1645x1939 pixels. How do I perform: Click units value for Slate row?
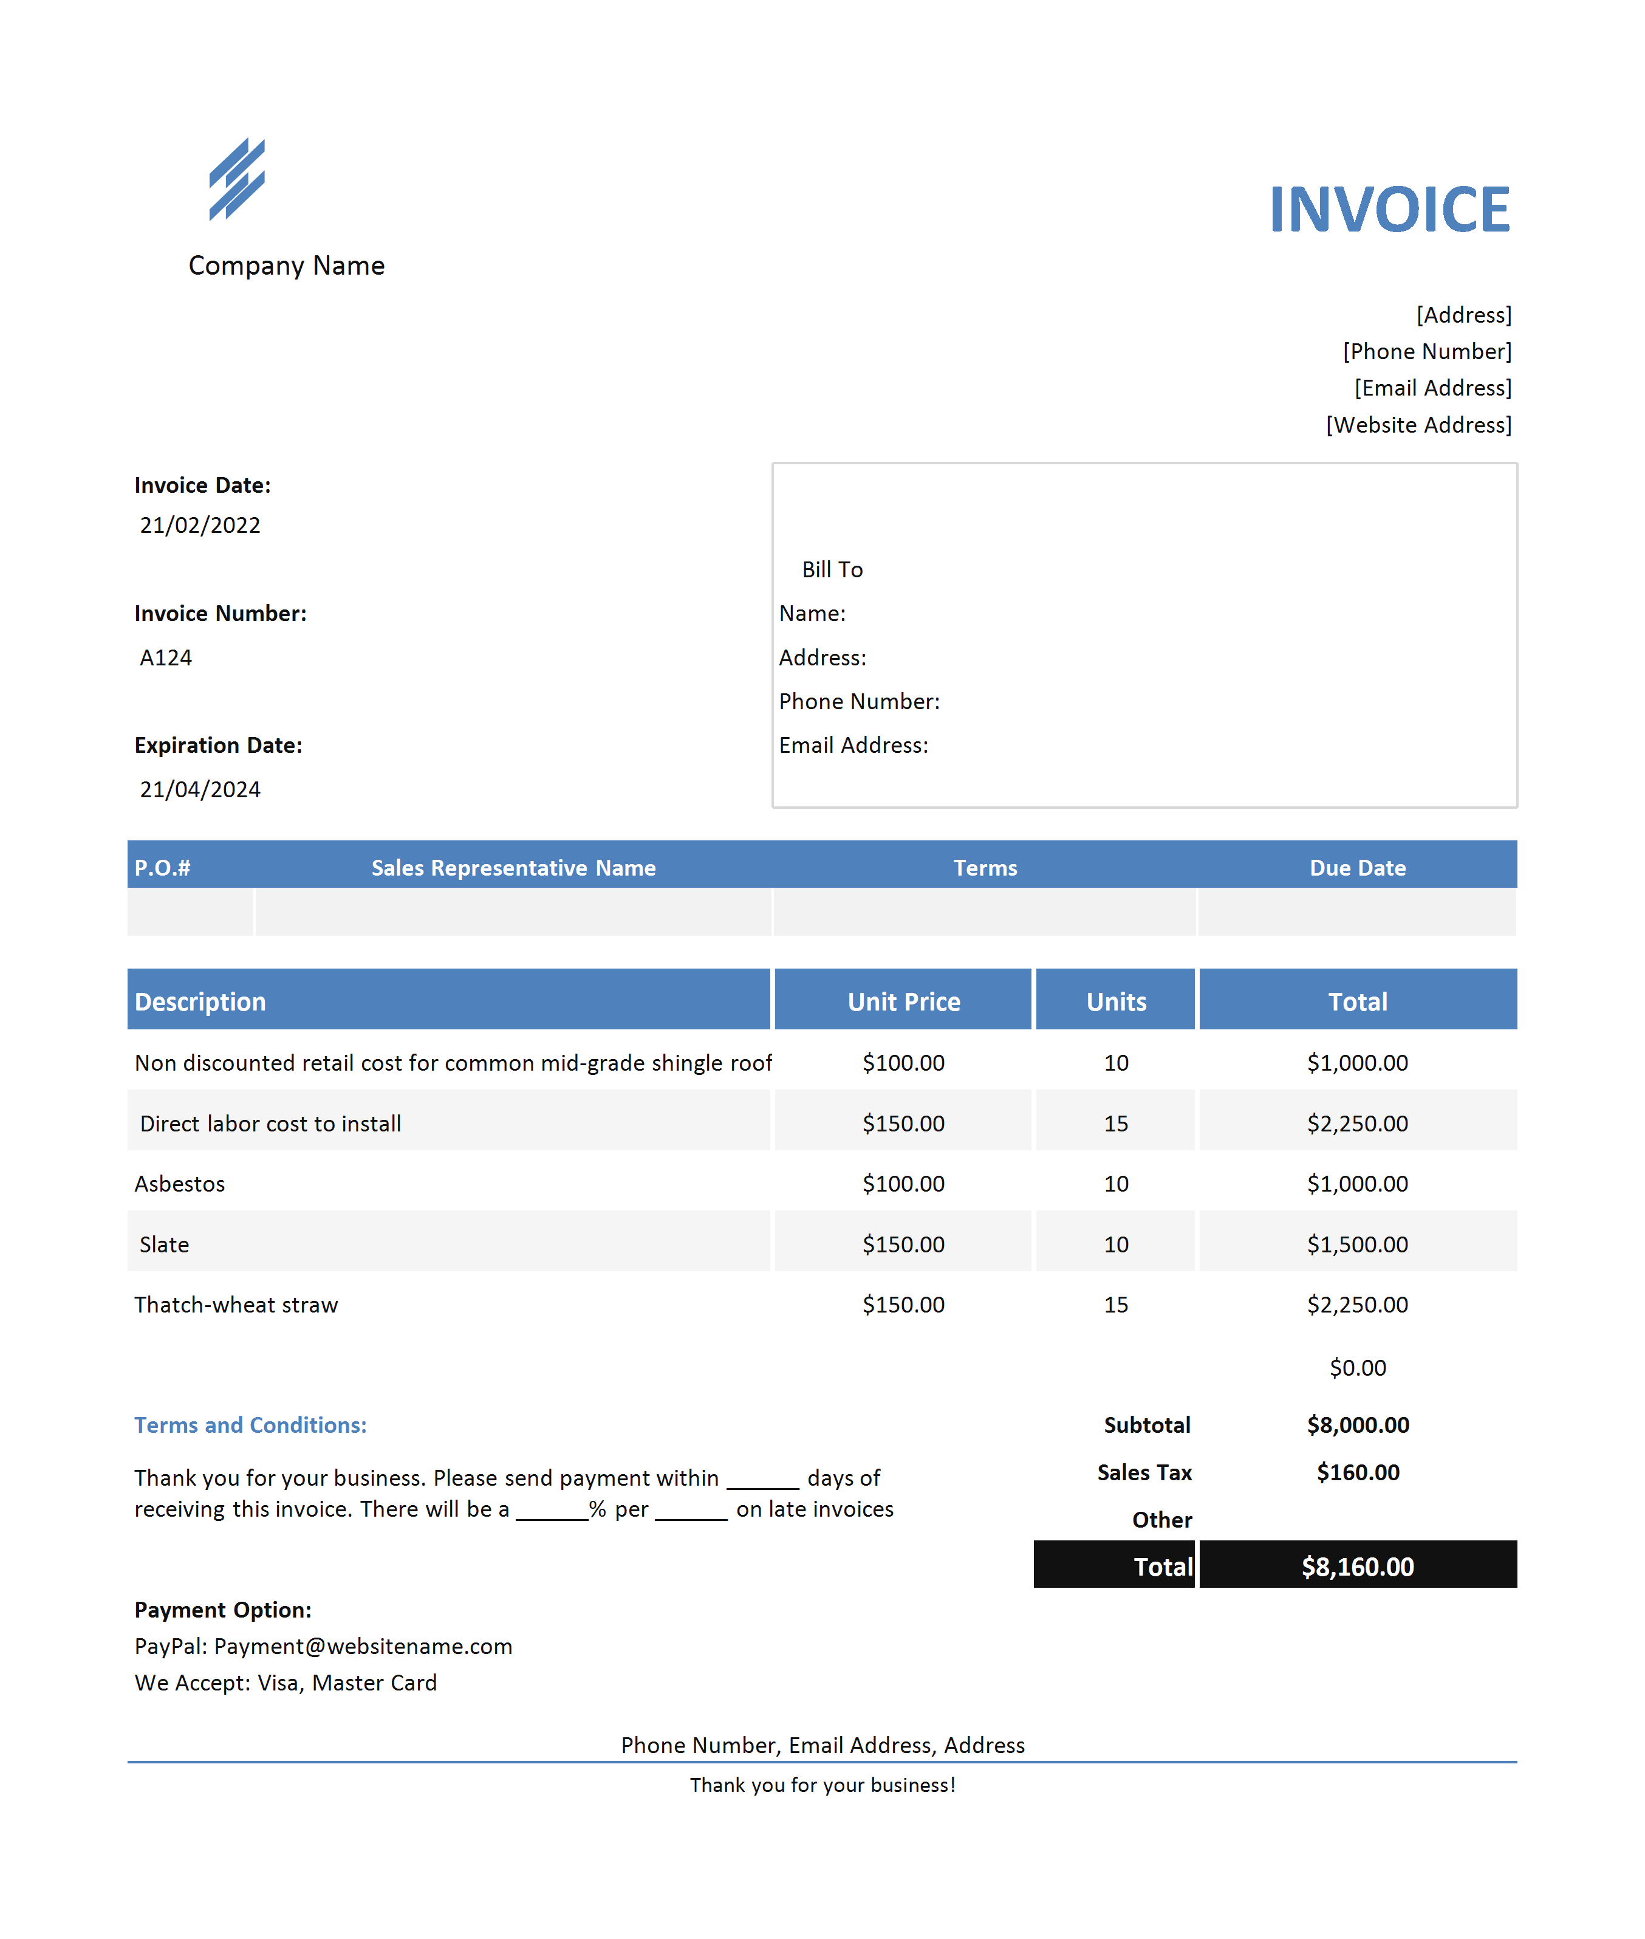1115,1244
